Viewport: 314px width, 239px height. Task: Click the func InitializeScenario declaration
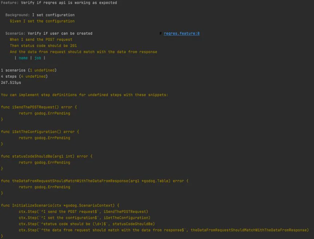60,206
